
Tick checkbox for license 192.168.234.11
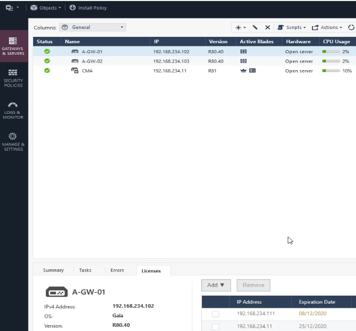(216, 327)
